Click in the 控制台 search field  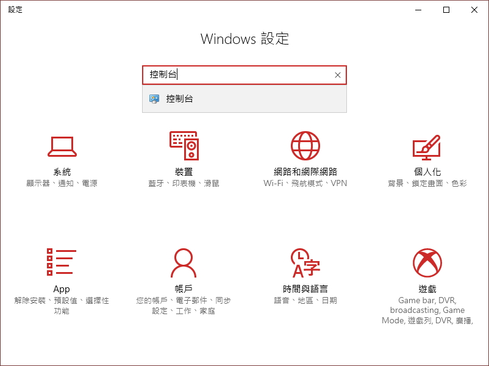(x=245, y=75)
